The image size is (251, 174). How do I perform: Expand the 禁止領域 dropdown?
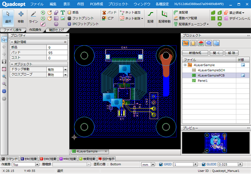coord(243,13)
